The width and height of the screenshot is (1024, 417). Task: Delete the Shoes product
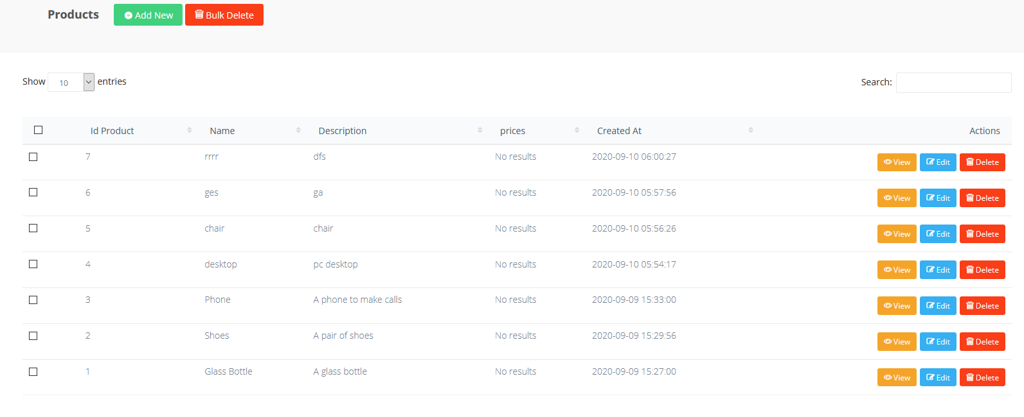pyautogui.click(x=982, y=342)
